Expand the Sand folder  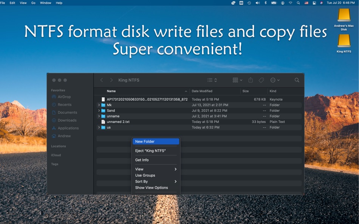(99, 110)
